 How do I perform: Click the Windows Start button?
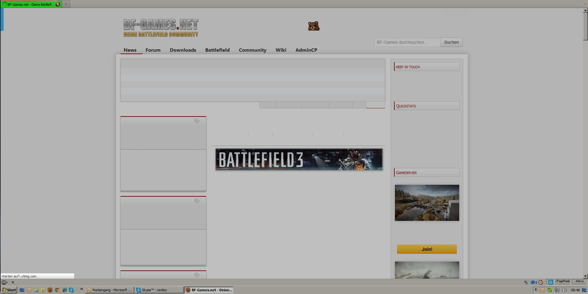pyautogui.click(x=9, y=290)
